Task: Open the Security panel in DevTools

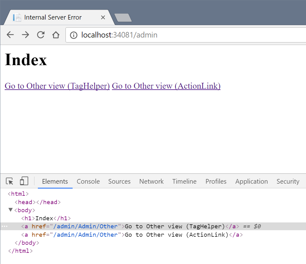Action: tap(288, 181)
